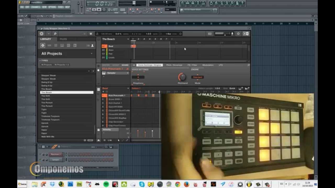Select the SOUND tab in control area

(x=125, y=65)
